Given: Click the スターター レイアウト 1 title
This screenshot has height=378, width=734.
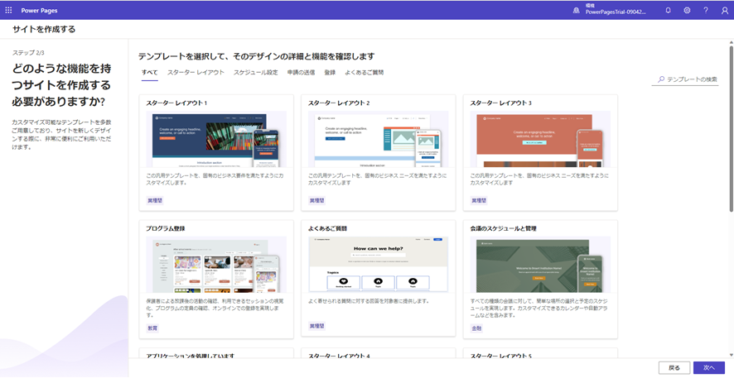Looking at the screenshot, I should [176, 103].
